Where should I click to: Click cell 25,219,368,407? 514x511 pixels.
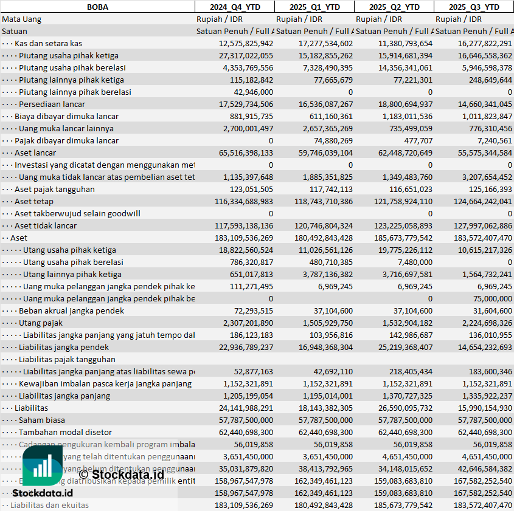point(405,346)
